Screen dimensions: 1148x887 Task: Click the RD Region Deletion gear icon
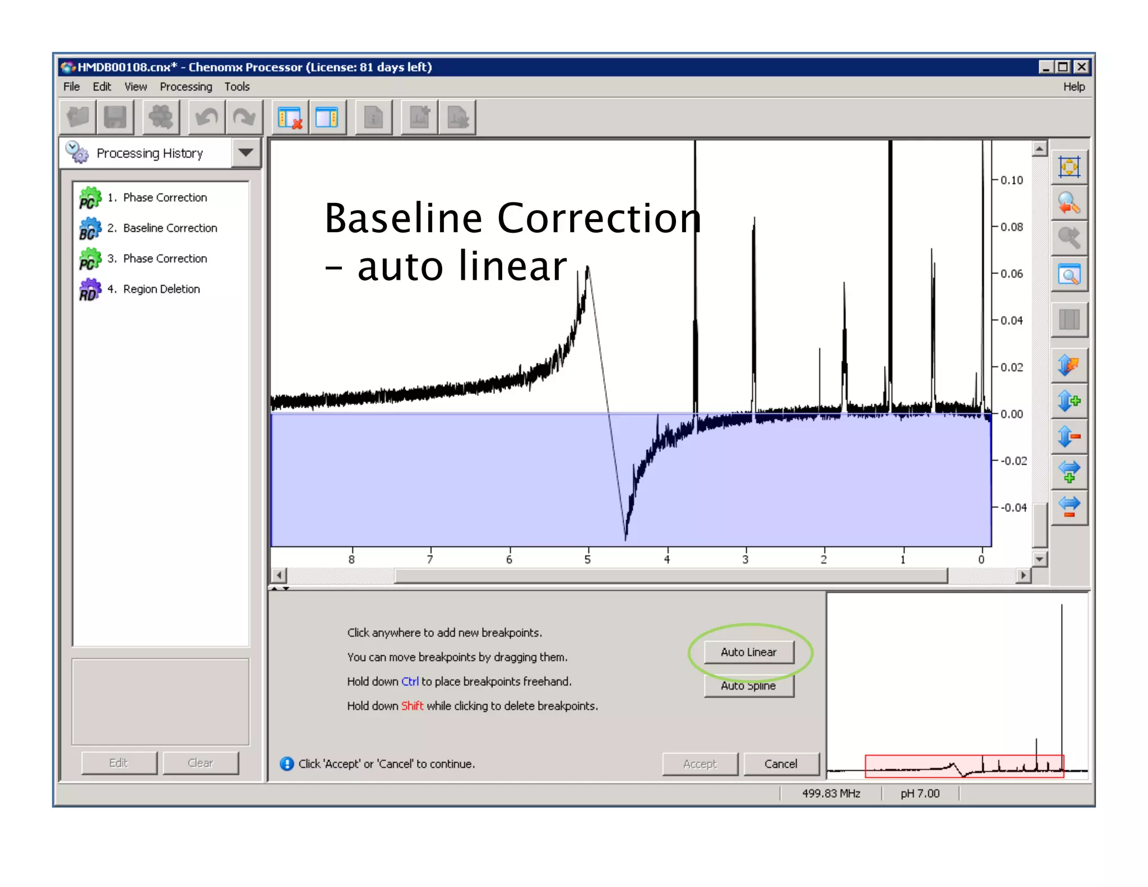click(x=90, y=290)
